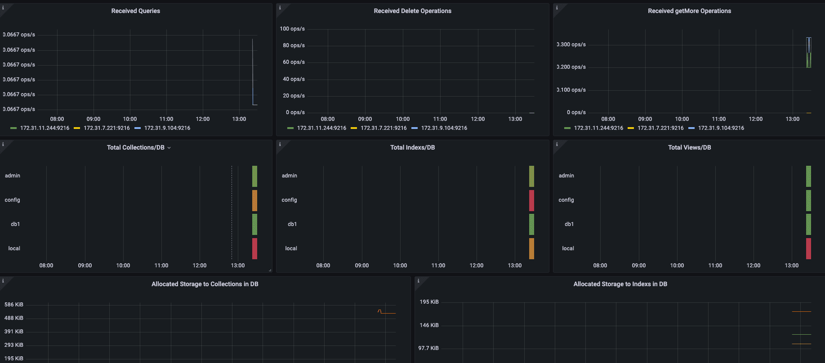Click the local status cell in Total Collections/DB
825x363 pixels.
pyautogui.click(x=254, y=248)
